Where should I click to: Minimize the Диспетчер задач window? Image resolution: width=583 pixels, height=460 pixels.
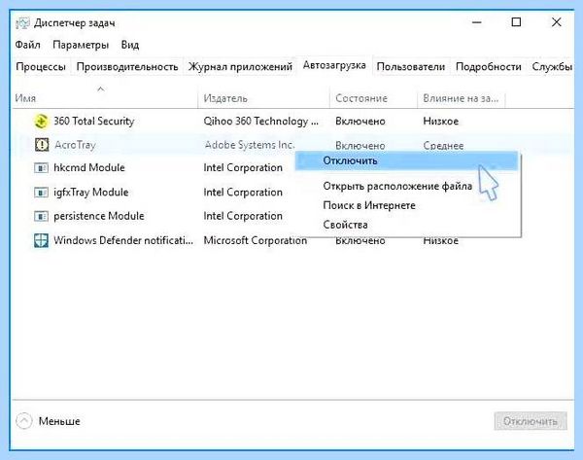[x=477, y=22]
